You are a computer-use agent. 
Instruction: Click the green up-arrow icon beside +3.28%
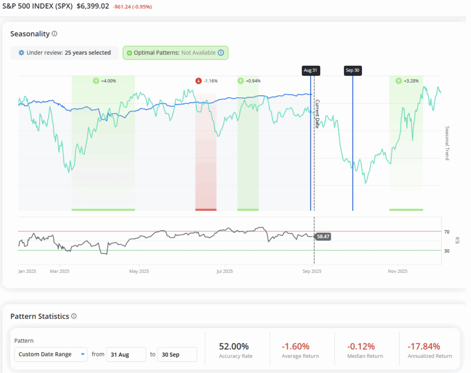point(399,81)
